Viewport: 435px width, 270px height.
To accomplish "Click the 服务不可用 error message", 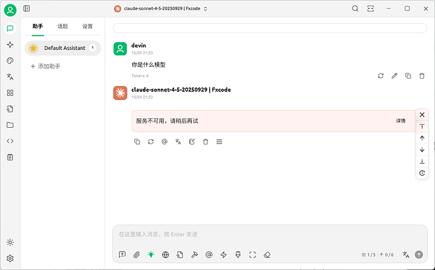I will (167, 121).
